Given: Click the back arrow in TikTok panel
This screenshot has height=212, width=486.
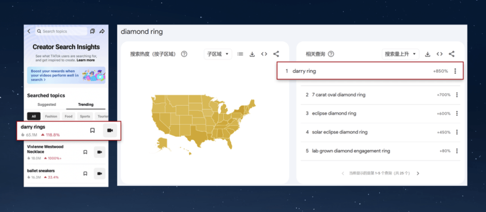Looking at the screenshot, I should (29, 31).
